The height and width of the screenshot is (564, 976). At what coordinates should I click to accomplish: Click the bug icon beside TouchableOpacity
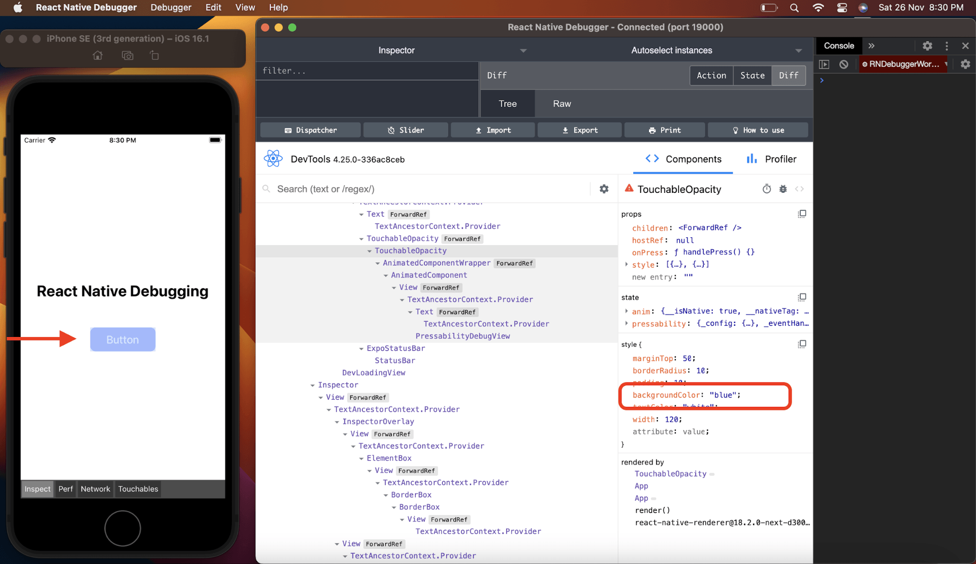783,189
